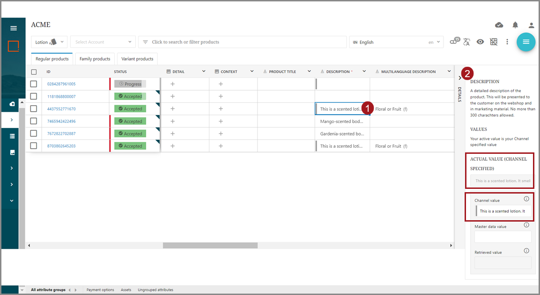Toggle the eye visibility icon in toolbar
The image size is (540, 295).
[480, 42]
